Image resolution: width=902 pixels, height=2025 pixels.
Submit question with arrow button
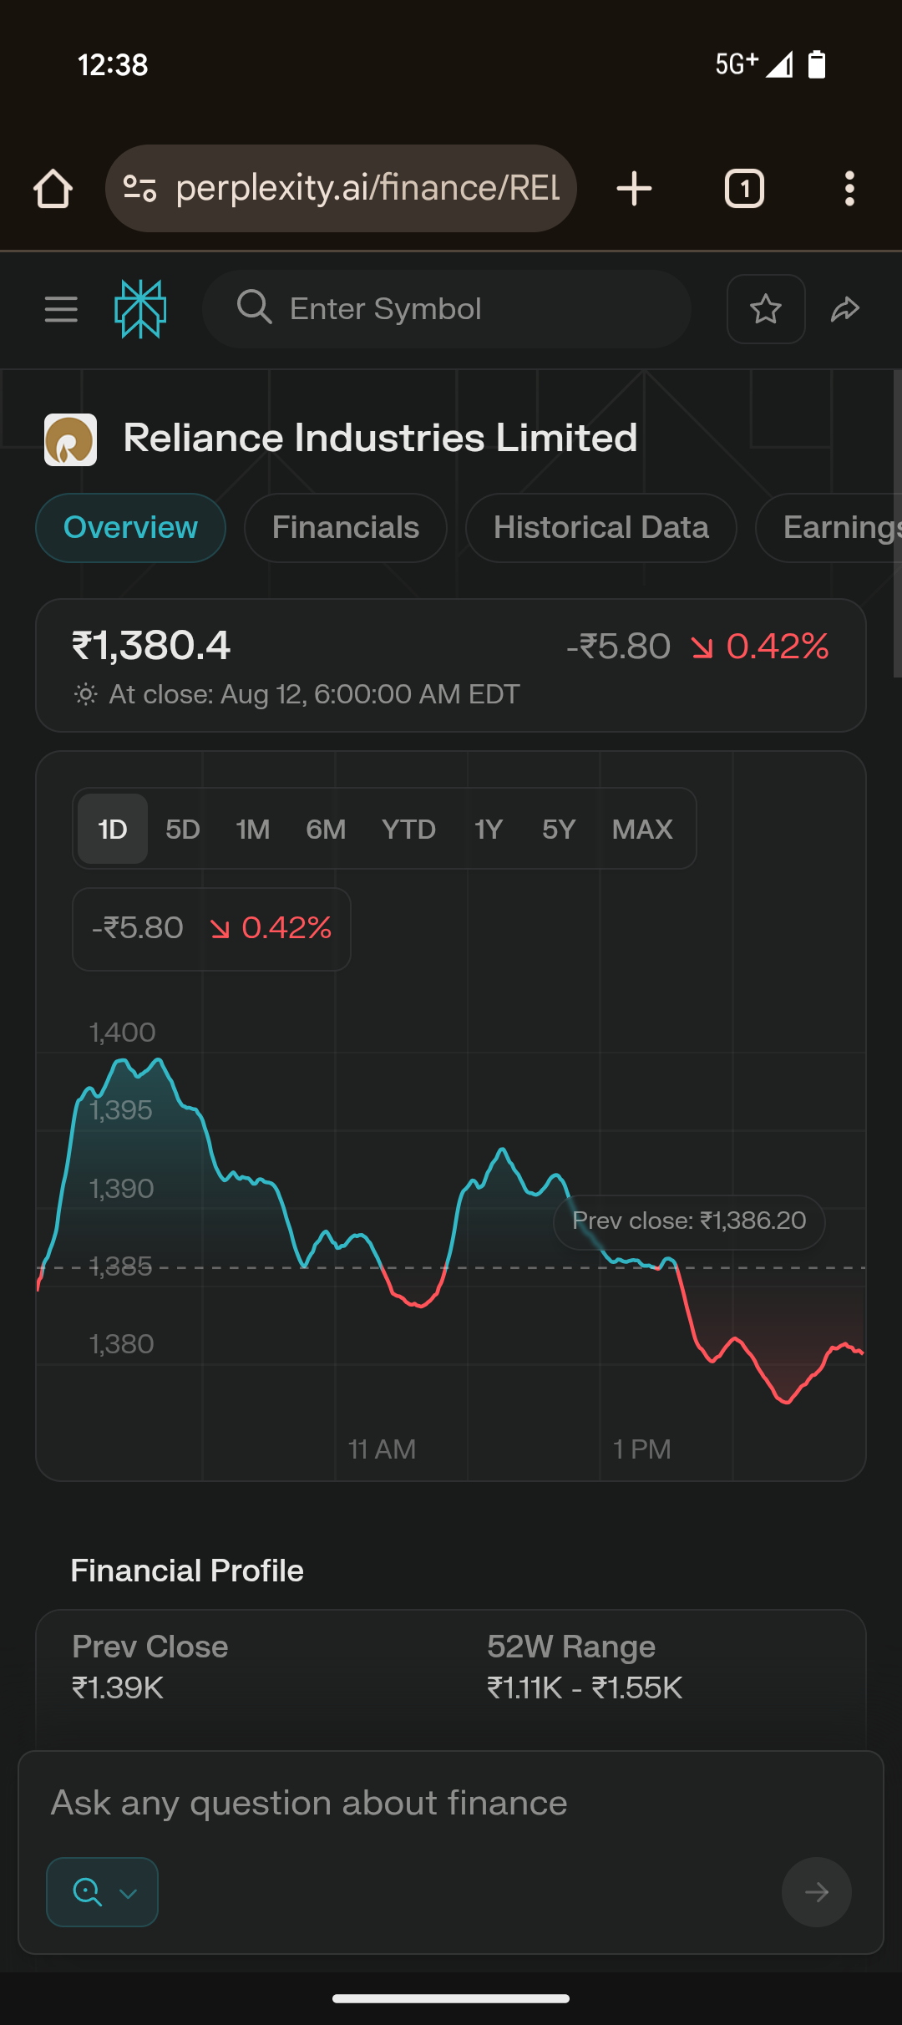click(817, 1892)
